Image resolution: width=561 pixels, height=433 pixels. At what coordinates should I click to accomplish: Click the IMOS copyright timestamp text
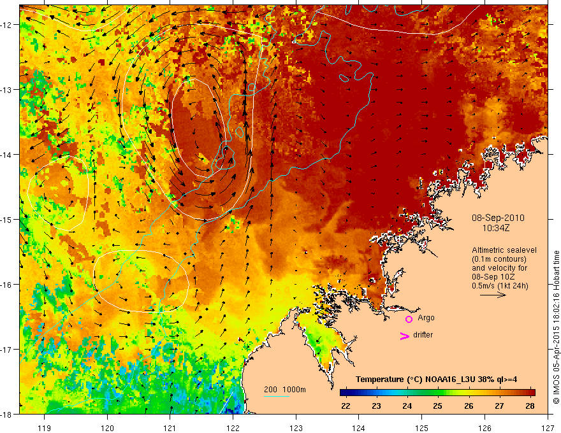pyautogui.click(x=556, y=327)
